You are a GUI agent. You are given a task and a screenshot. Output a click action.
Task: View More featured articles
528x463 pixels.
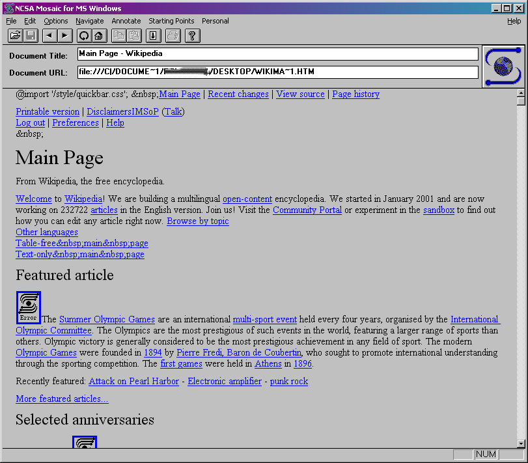click(x=62, y=399)
